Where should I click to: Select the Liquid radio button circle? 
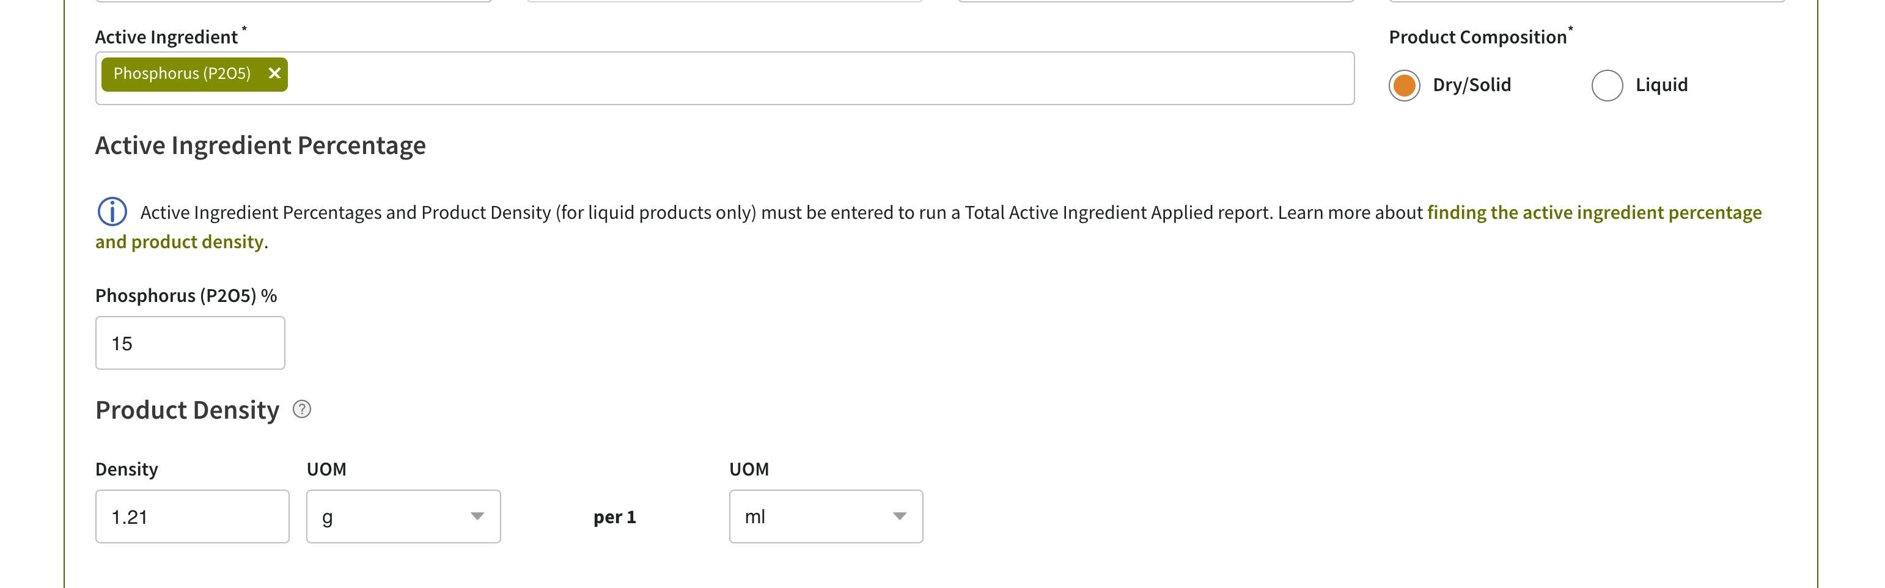click(1607, 85)
